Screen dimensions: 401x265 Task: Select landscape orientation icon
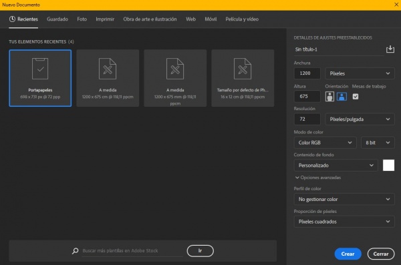[x=342, y=97]
